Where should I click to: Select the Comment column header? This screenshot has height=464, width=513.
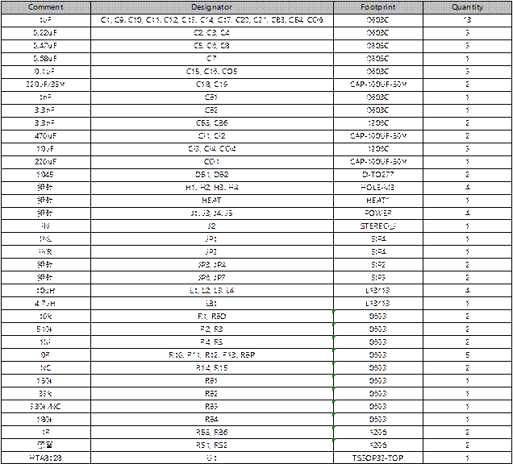[x=46, y=7]
